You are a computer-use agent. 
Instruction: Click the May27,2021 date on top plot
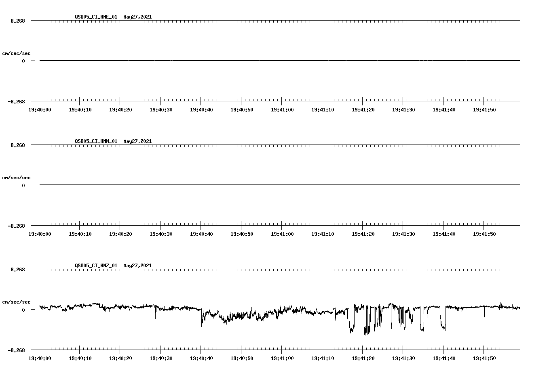(137, 17)
